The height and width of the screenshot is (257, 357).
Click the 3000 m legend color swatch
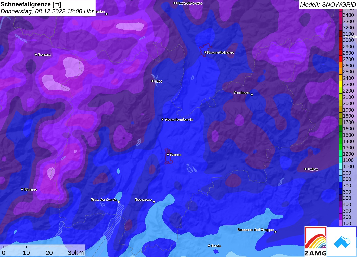(x=341, y=40)
